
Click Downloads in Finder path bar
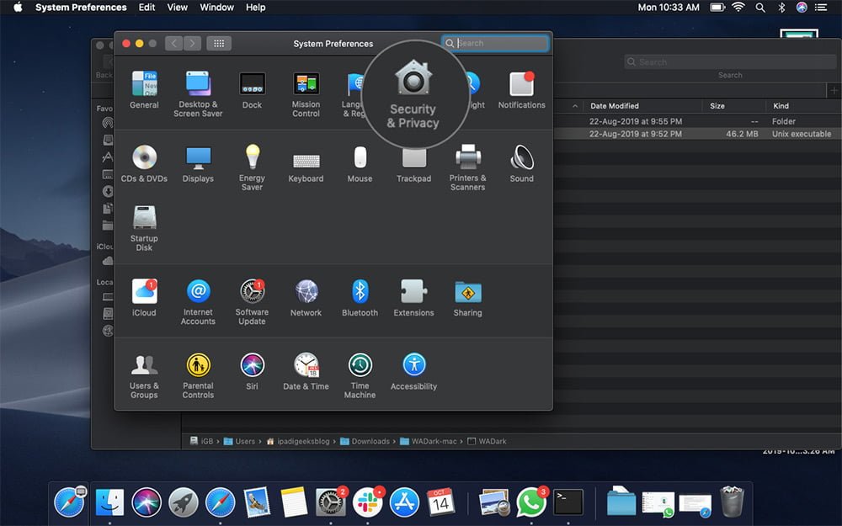(365, 441)
